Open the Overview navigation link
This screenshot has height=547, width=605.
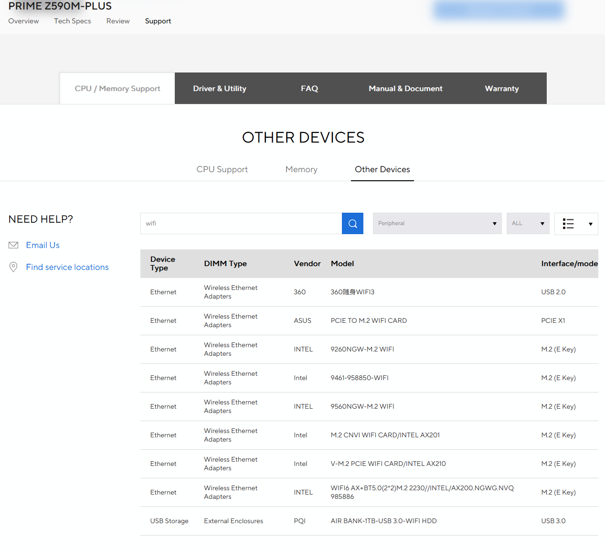(23, 21)
